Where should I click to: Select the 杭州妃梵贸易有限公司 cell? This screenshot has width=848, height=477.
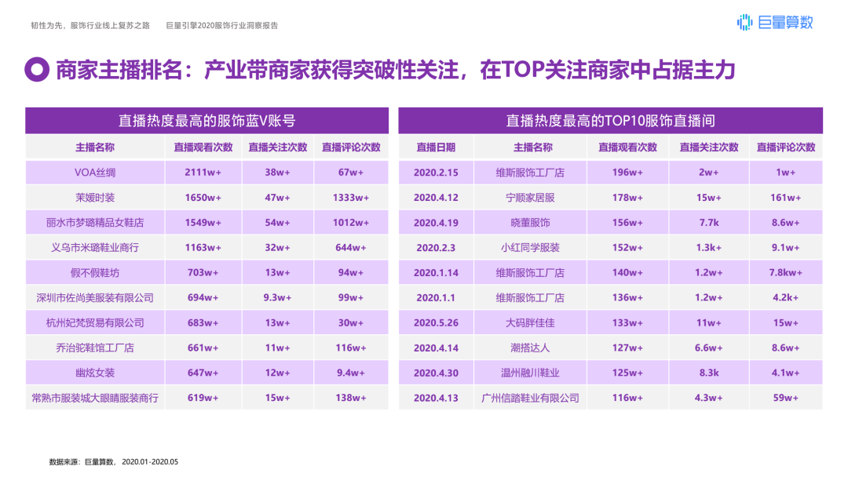click(95, 322)
